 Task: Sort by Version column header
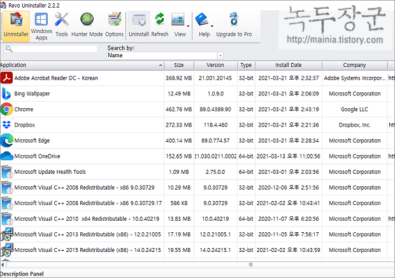pyautogui.click(x=215, y=65)
